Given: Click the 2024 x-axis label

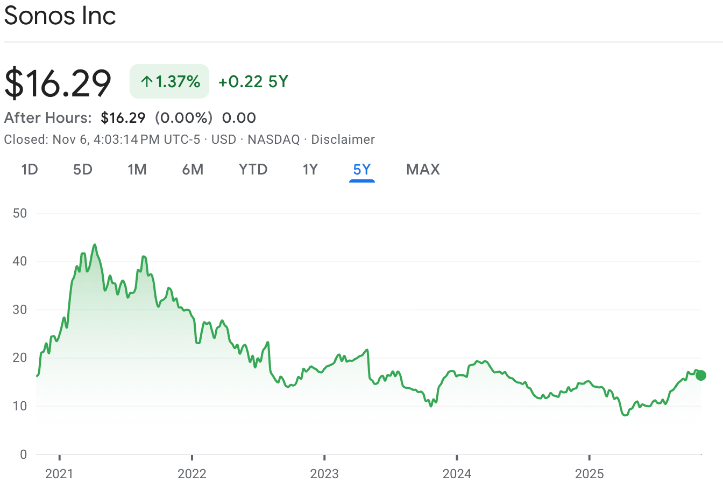Looking at the screenshot, I should [457, 474].
